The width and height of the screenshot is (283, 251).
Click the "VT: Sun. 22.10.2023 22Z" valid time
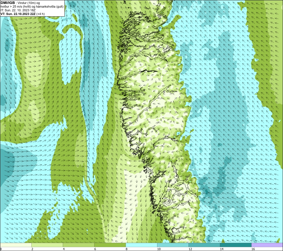[18, 14]
